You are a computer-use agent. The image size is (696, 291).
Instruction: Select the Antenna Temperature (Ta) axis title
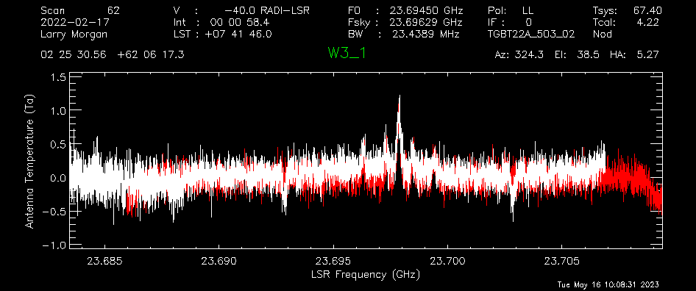tap(29, 161)
